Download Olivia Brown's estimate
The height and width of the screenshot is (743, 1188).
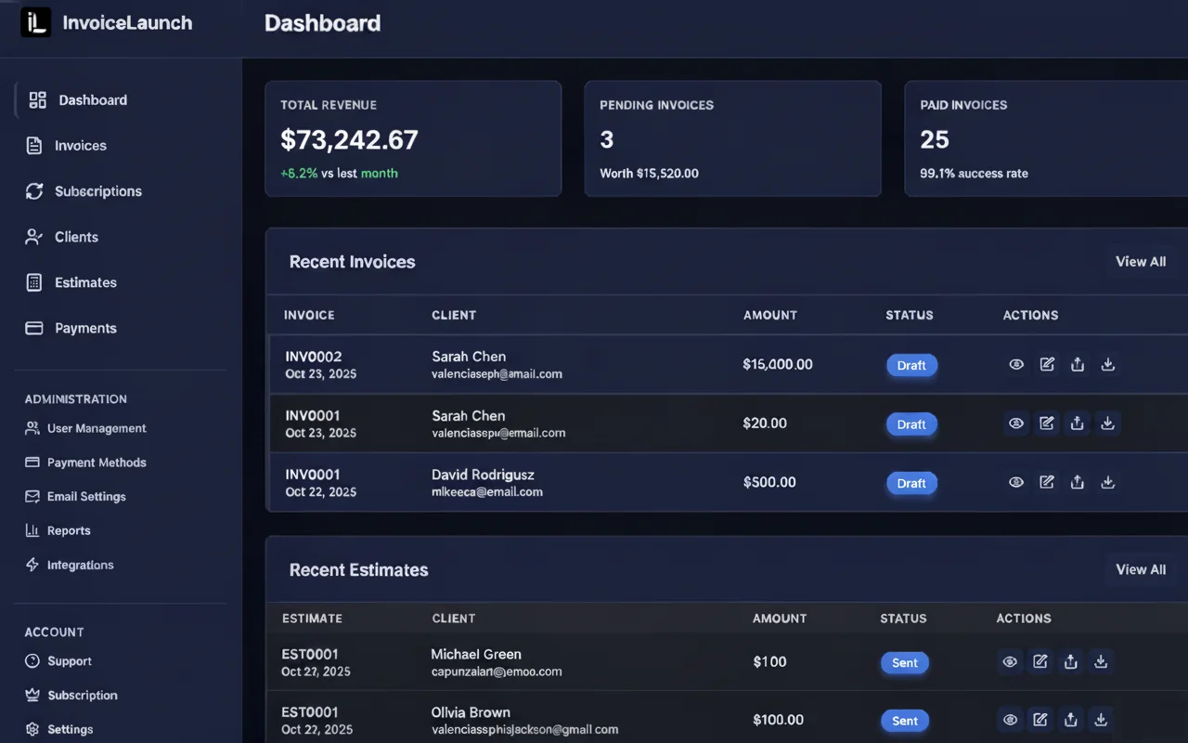[1101, 720]
